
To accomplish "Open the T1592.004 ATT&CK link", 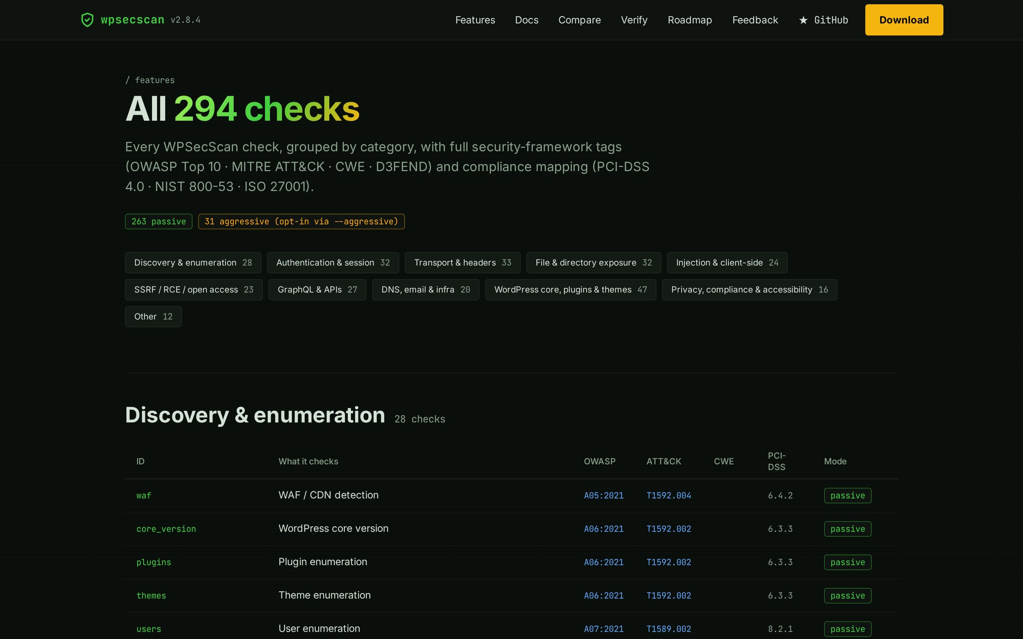I will [669, 495].
